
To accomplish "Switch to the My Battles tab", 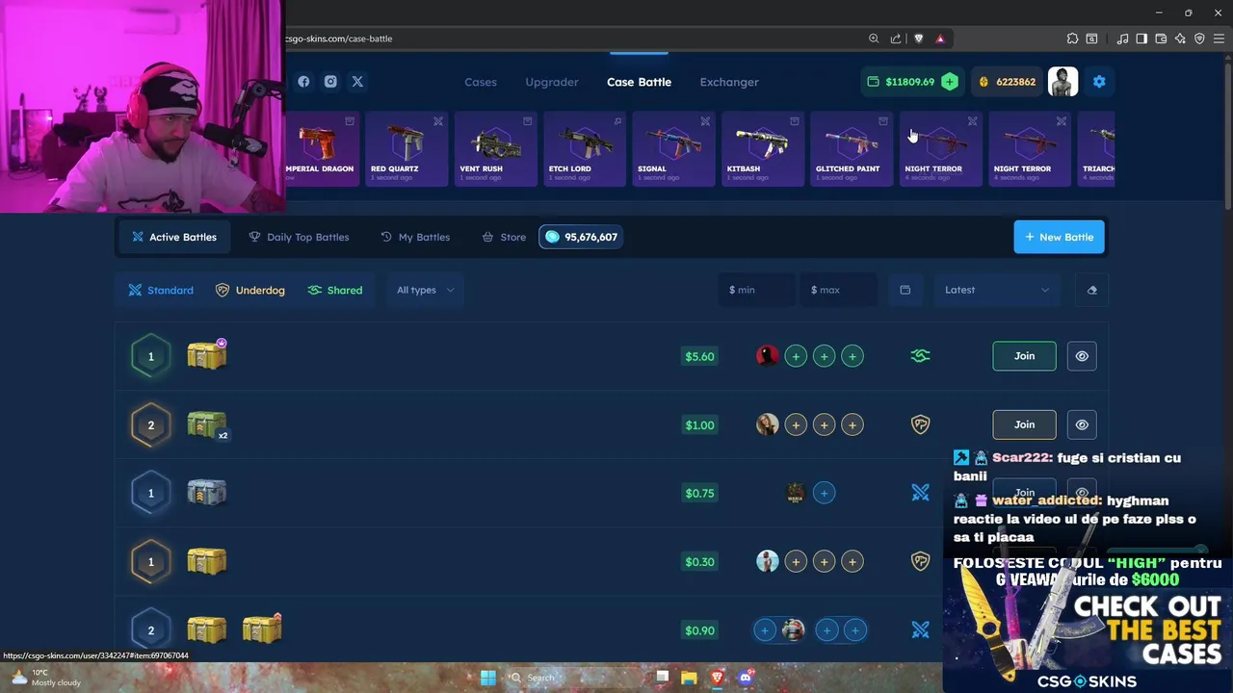I will [415, 237].
